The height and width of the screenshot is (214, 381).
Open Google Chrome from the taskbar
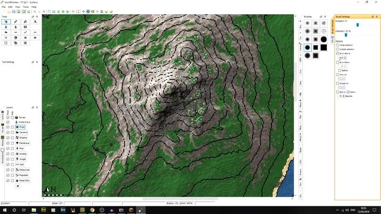click(92, 210)
